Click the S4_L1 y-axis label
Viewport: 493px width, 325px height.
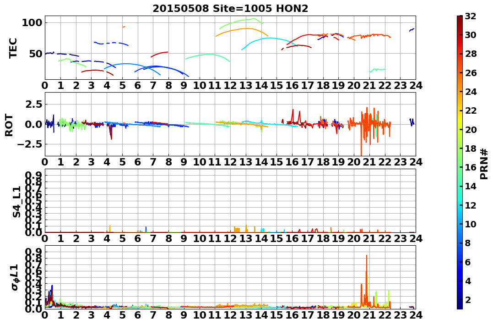(x=16, y=202)
